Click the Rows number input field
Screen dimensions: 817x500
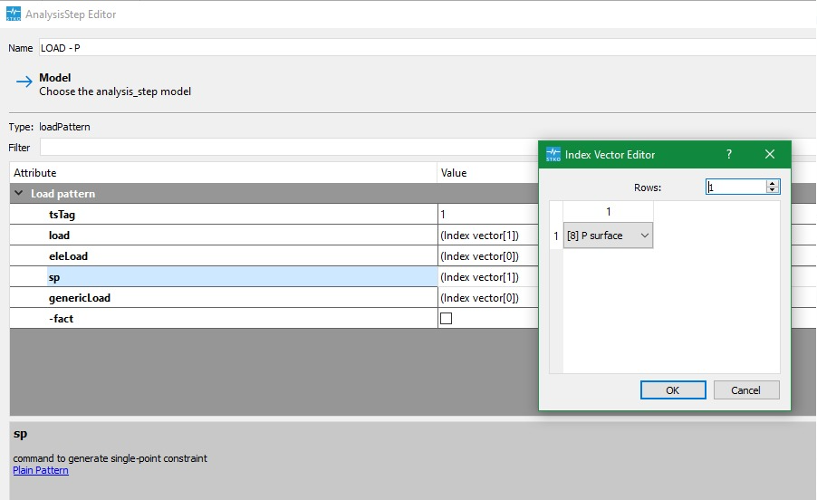(x=735, y=187)
